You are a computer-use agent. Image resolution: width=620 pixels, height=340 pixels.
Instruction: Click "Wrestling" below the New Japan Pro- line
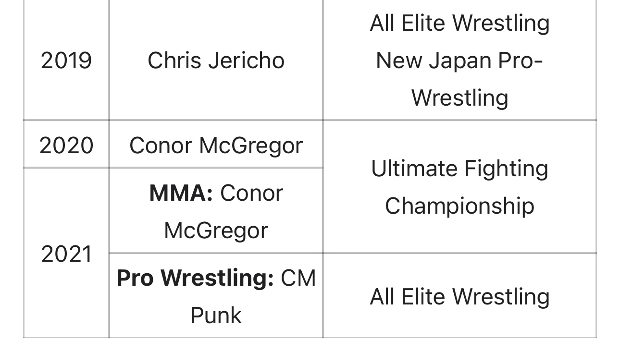point(459,97)
